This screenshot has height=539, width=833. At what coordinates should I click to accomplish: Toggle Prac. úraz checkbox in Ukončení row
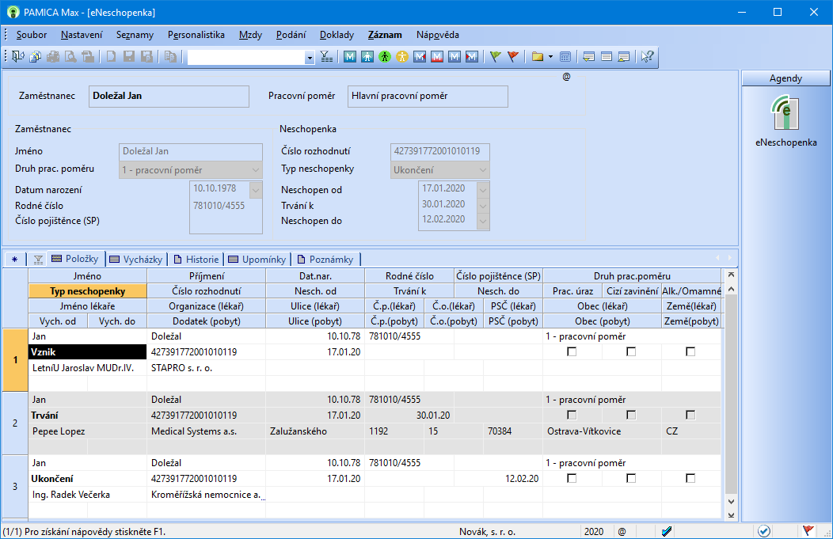pyautogui.click(x=572, y=479)
